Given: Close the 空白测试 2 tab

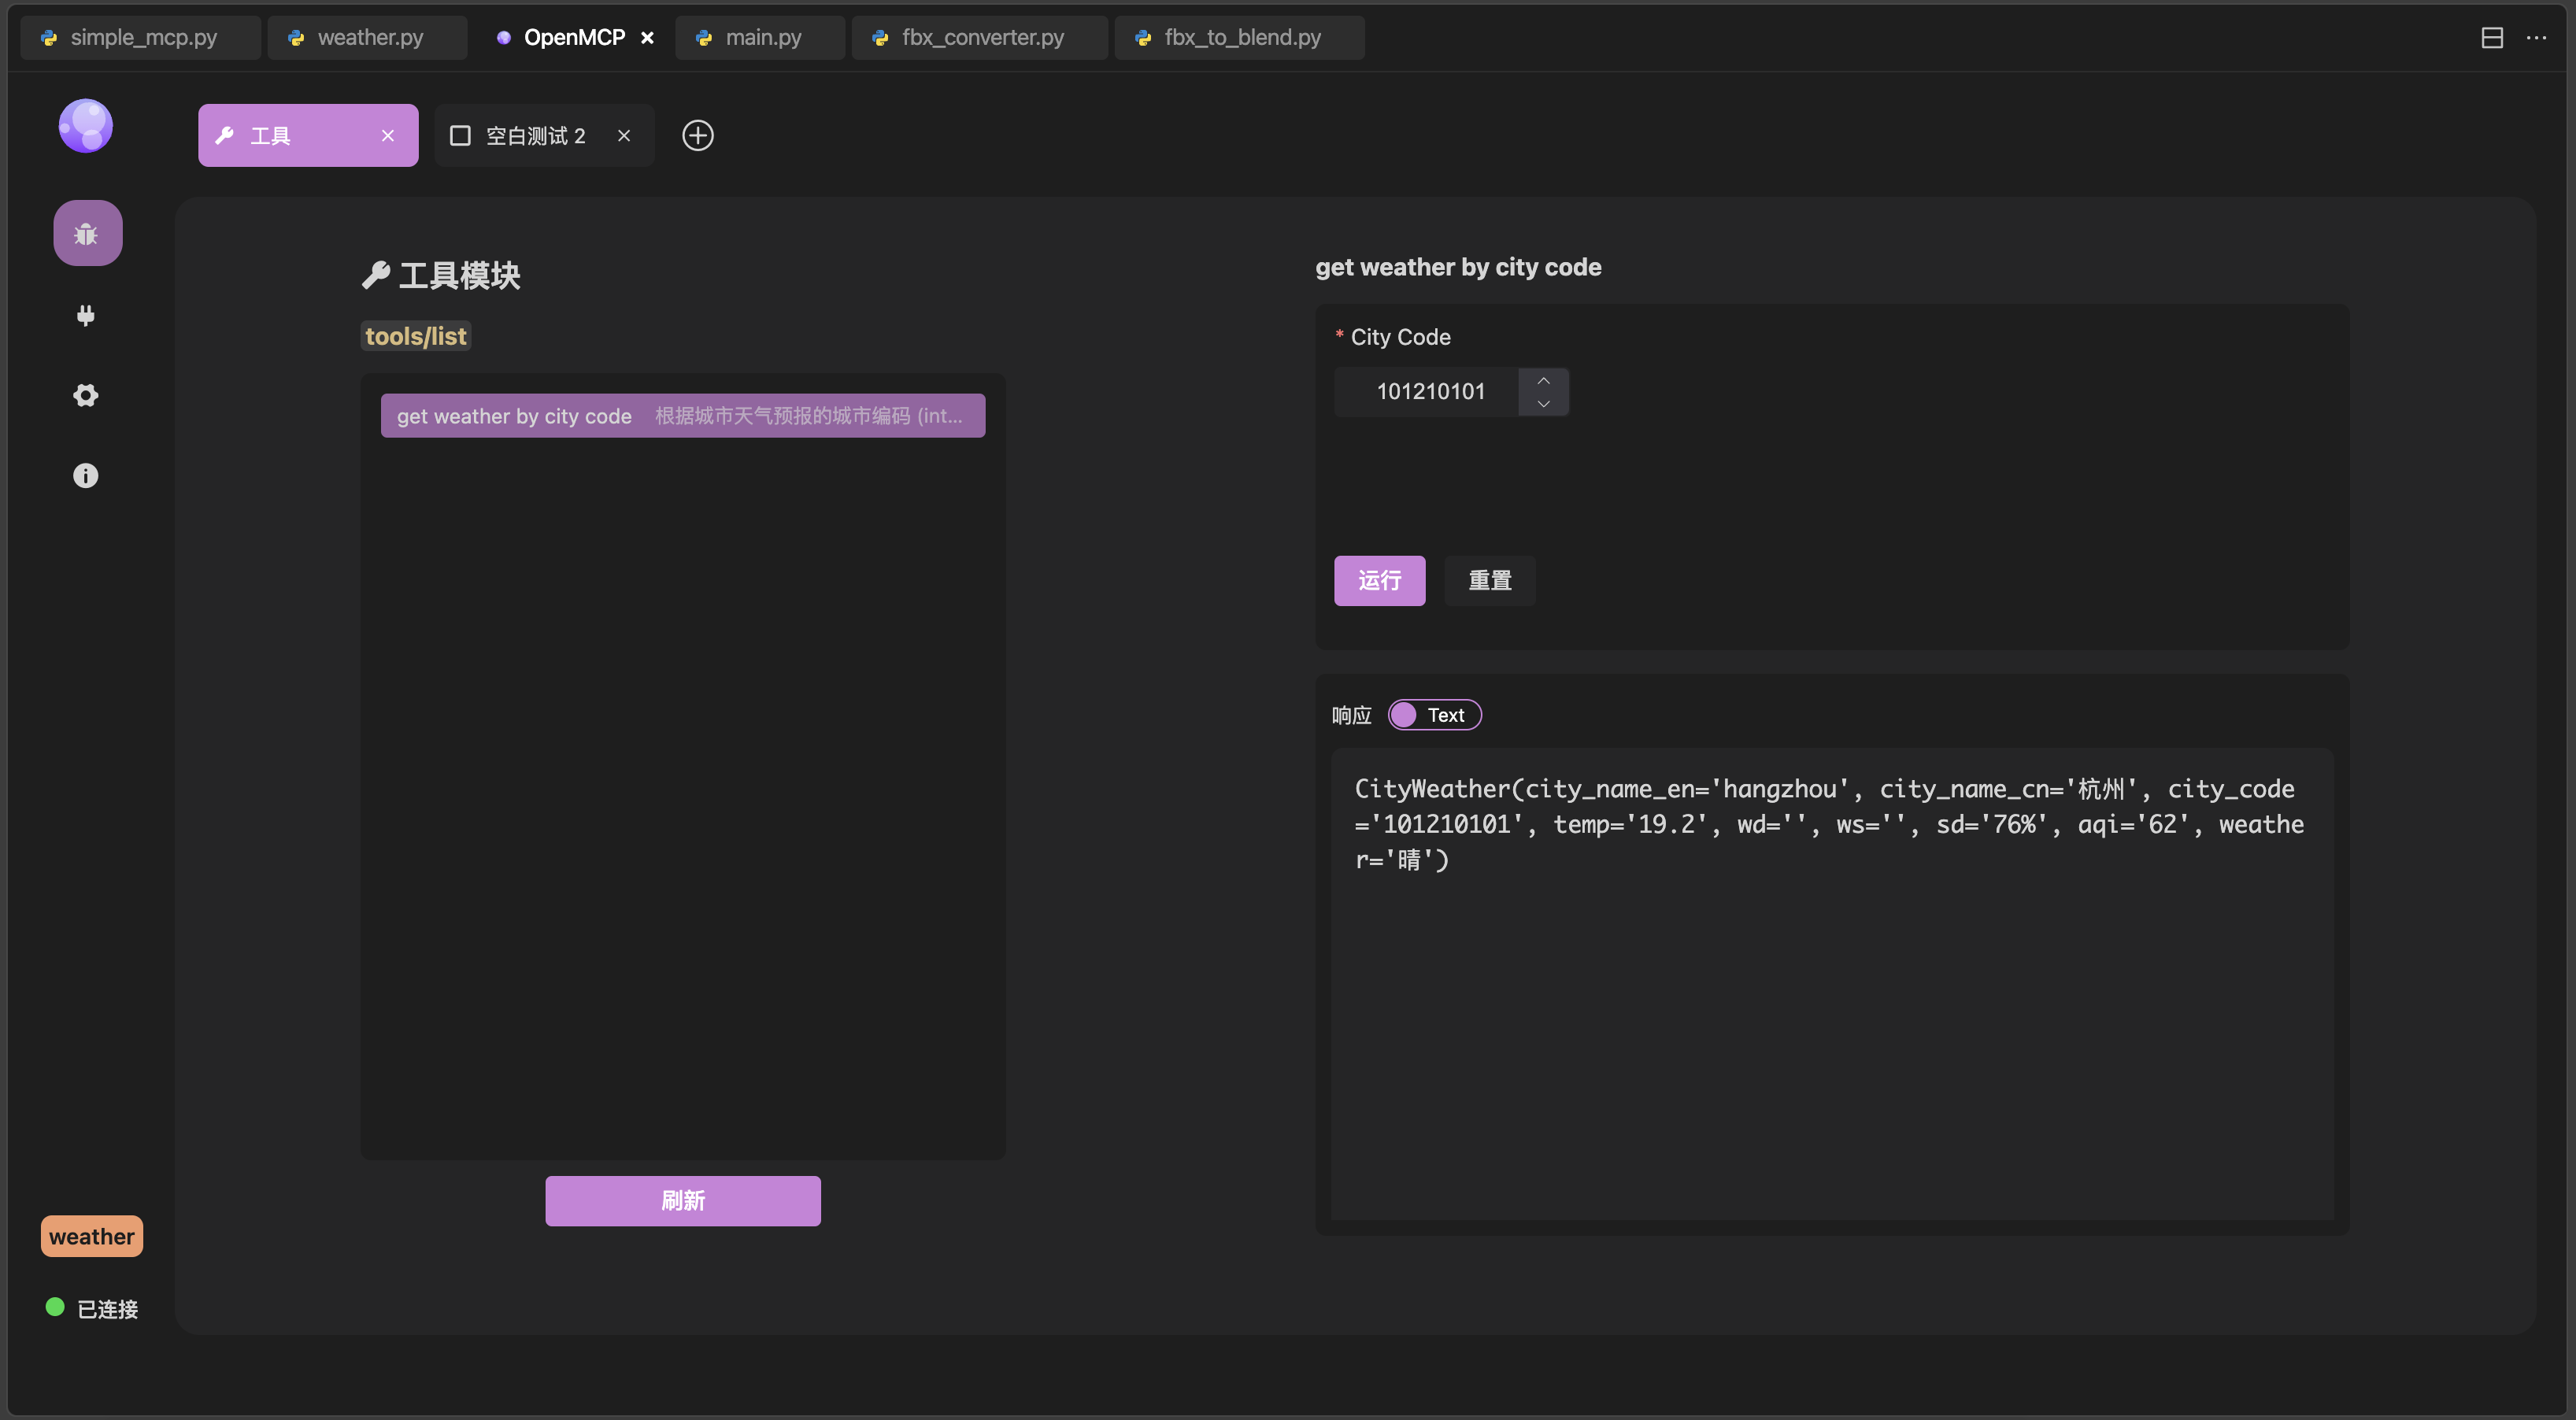Looking at the screenshot, I should [x=624, y=136].
